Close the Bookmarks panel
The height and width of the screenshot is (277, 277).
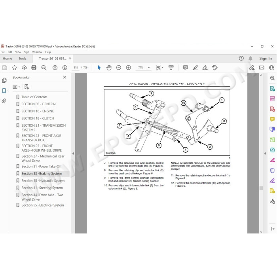click(x=65, y=77)
